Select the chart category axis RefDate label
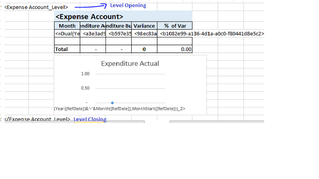Viewport: 319px width, 179px height. 120,109
